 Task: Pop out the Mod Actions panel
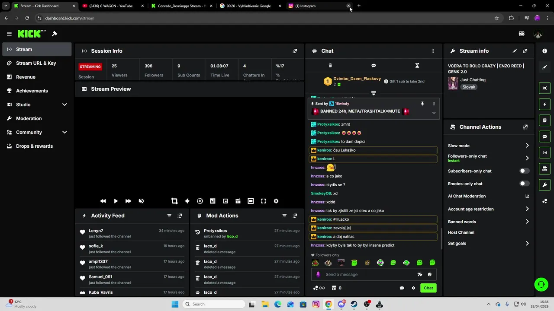pos(295,216)
